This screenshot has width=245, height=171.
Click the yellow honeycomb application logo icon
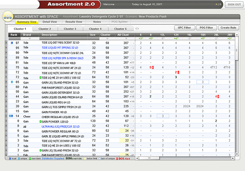tap(8, 16)
